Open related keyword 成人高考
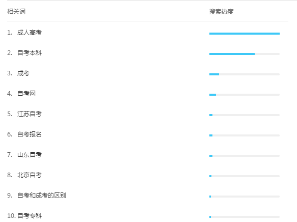 click(30, 33)
